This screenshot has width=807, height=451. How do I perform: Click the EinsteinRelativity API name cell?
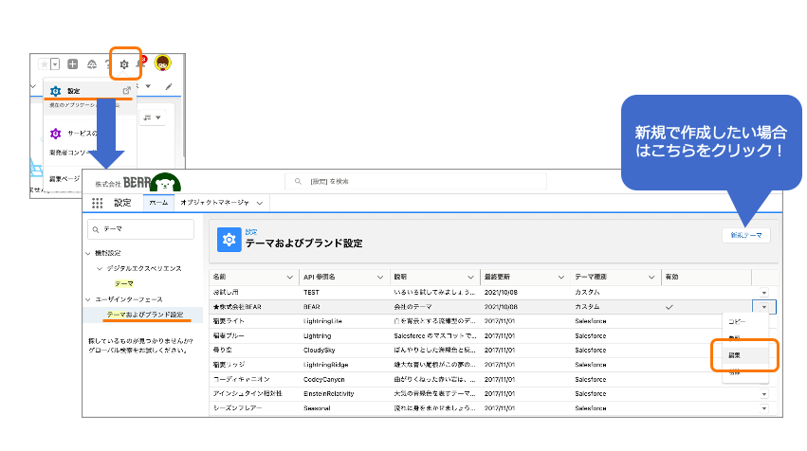coord(329,394)
